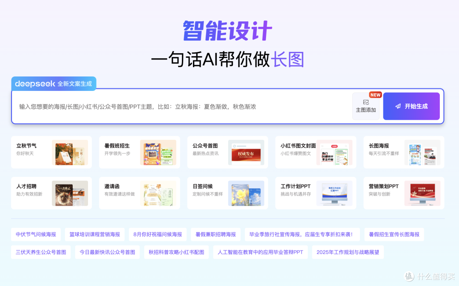
Task: Click the 每天引流不重样 subtitle text
Action: point(384,153)
